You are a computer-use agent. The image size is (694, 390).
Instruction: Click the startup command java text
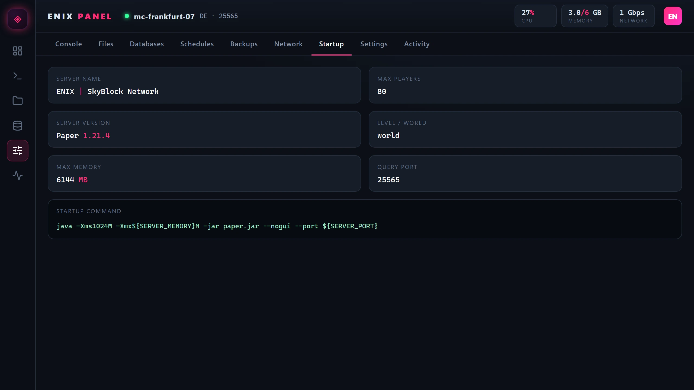[x=217, y=226]
